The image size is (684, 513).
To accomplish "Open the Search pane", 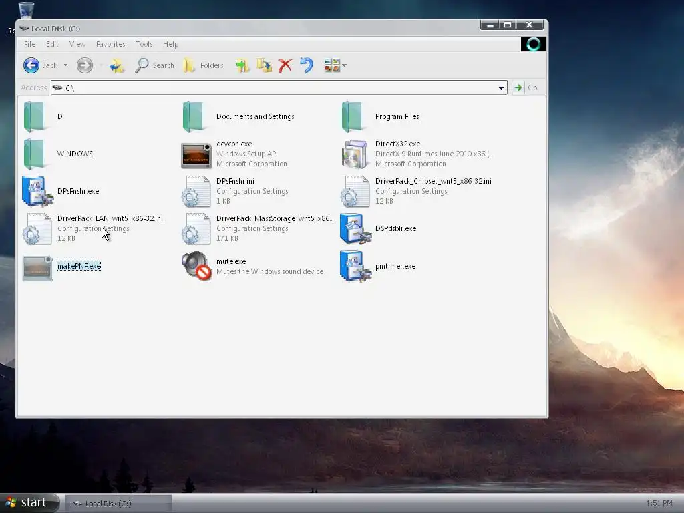I will [154, 65].
